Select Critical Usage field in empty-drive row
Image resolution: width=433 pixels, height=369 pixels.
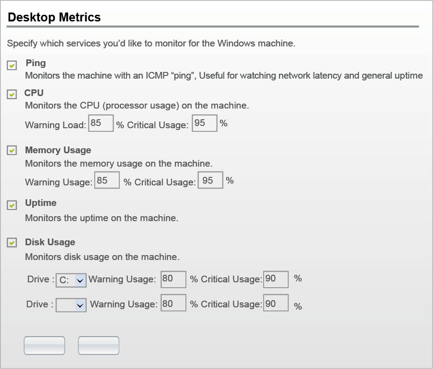point(276,304)
